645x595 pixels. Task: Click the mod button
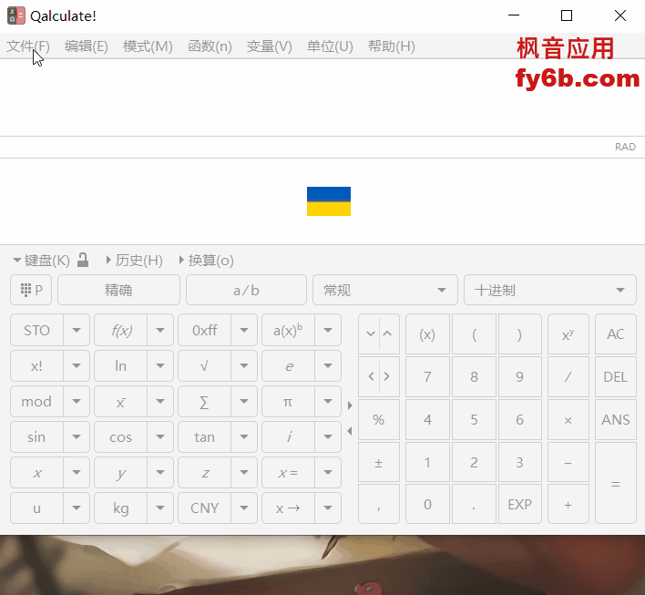(36, 401)
